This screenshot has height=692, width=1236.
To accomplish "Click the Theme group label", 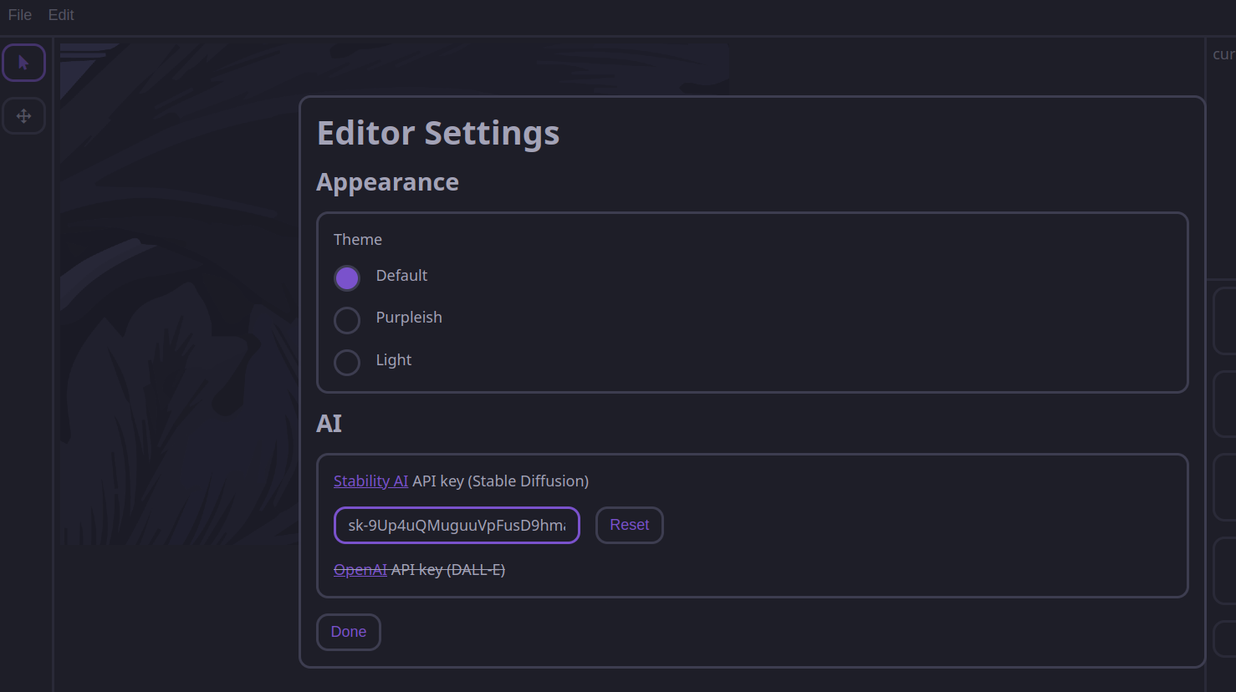I will [x=358, y=240].
